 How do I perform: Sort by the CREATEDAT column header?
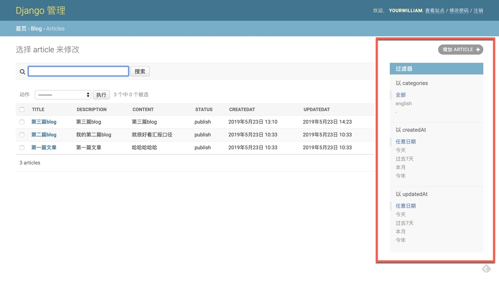[x=242, y=110]
